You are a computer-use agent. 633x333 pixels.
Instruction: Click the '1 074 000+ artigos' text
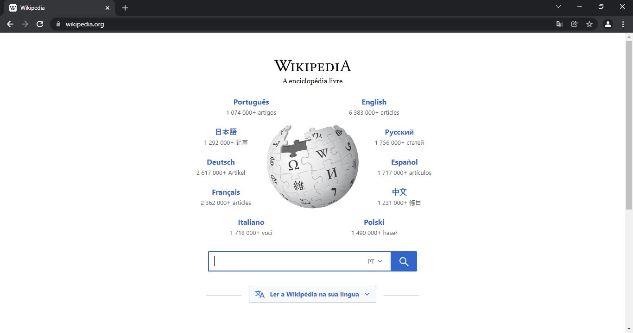pos(251,113)
